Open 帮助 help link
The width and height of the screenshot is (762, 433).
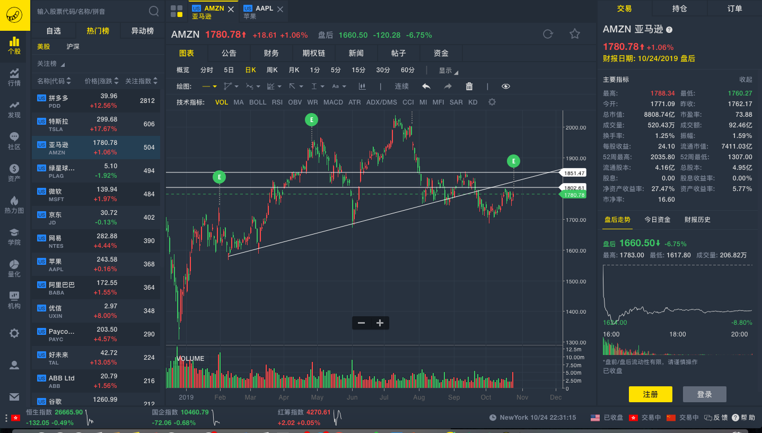point(743,418)
